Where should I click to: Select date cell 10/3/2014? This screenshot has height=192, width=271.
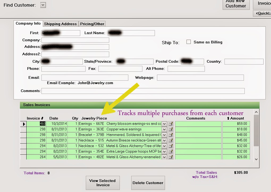coord(57,124)
